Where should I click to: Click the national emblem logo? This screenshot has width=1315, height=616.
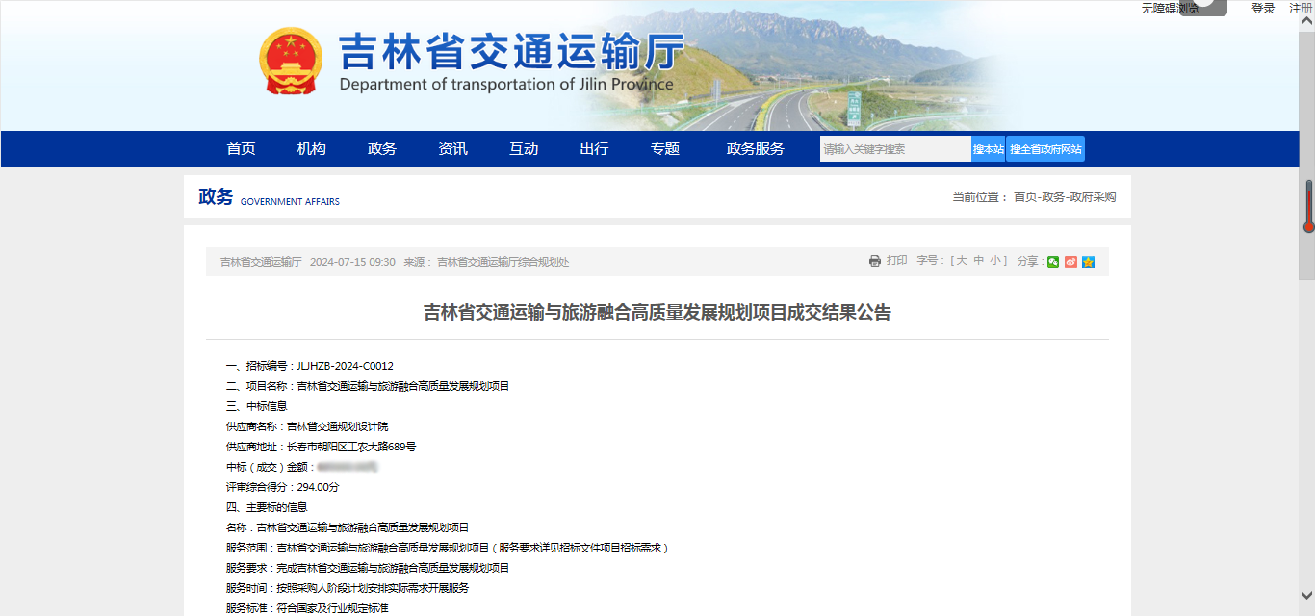pyautogui.click(x=291, y=62)
